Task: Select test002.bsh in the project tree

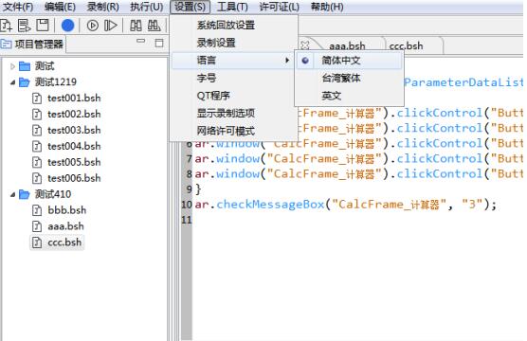Action: click(74, 115)
